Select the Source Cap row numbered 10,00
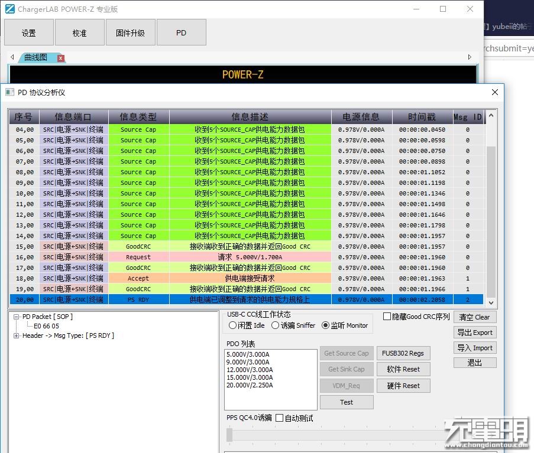 [x=246, y=193]
